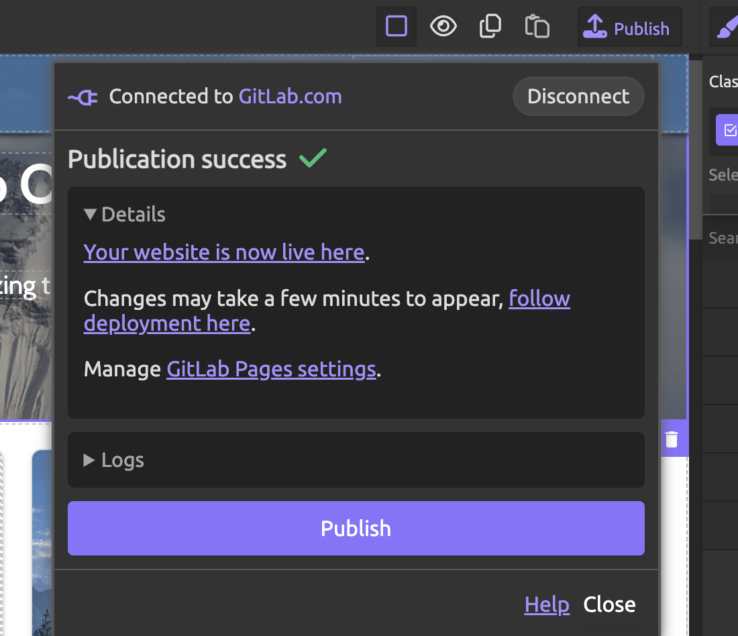738x636 pixels.
Task: Paste using the clipboard icon
Action: (537, 25)
